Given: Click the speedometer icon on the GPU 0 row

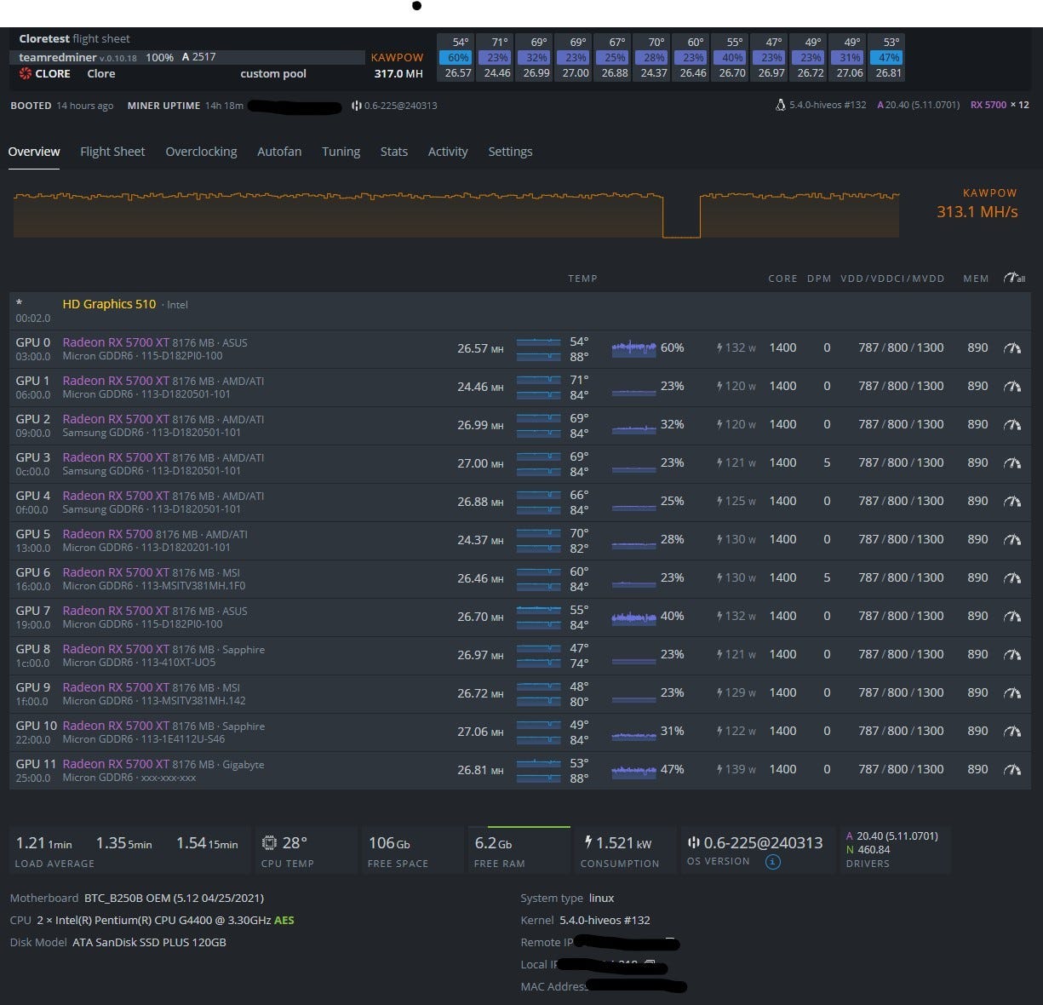Looking at the screenshot, I should click(1013, 347).
